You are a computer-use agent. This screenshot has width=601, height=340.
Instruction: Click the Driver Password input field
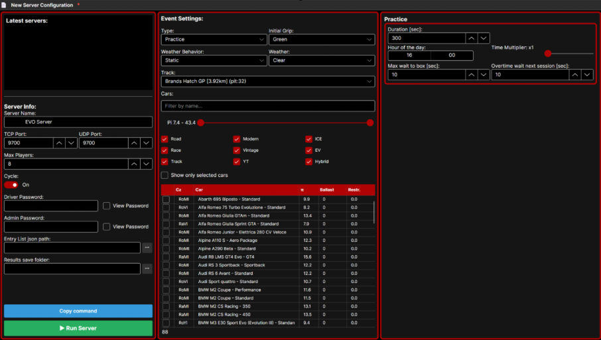pos(51,206)
